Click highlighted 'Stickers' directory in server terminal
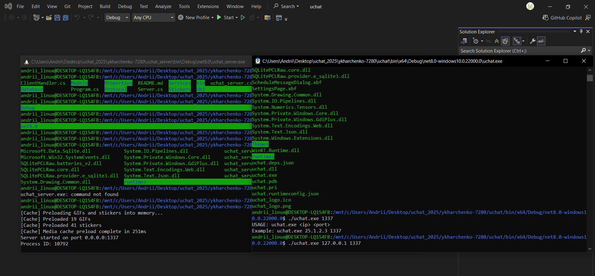The height and width of the screenshot is (276, 595). (180, 89)
